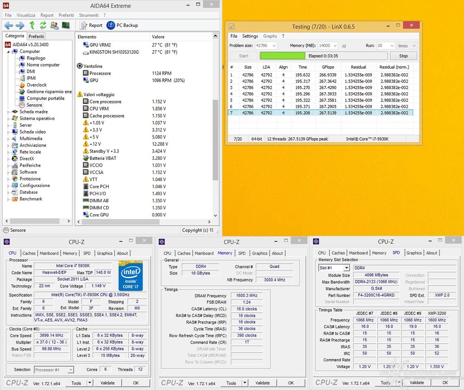This screenshot has width=464, height=390.
Task: Click the Scheda madre tree icon
Action: [15, 112]
